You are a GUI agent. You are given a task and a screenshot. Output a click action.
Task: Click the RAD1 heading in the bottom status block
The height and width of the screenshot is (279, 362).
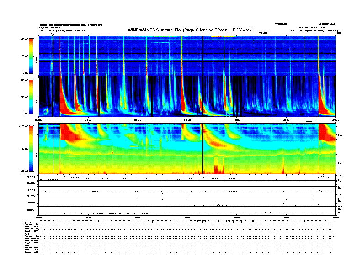click(x=27, y=234)
